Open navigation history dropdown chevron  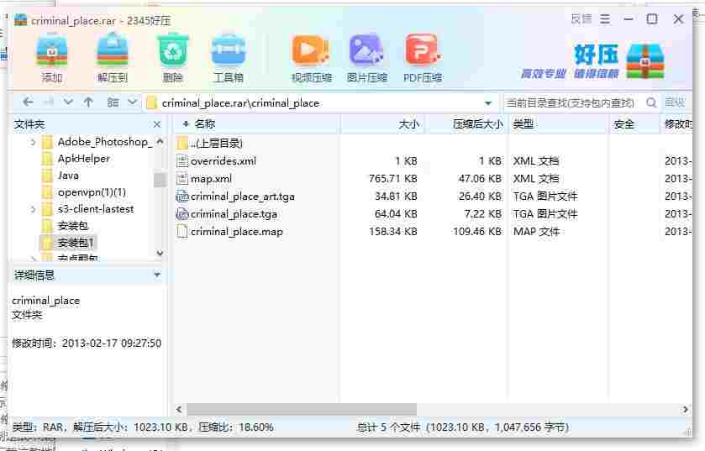pyautogui.click(x=68, y=102)
